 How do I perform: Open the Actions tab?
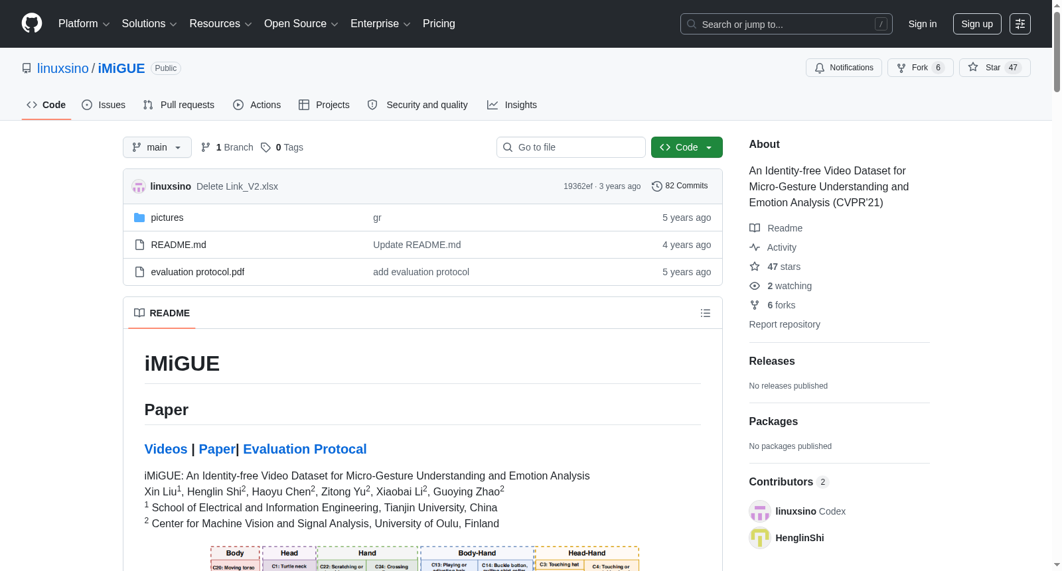tap(257, 105)
